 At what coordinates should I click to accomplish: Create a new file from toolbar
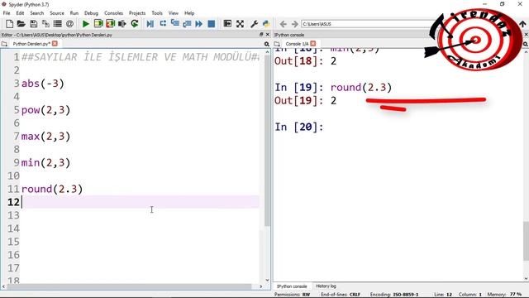tap(9, 24)
